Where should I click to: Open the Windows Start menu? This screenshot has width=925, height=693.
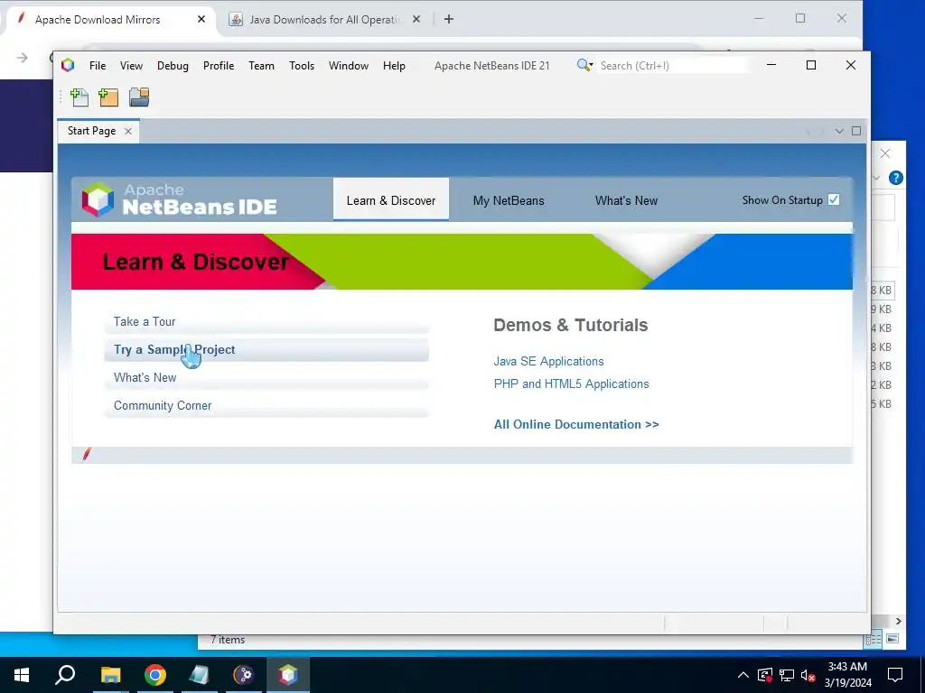pyautogui.click(x=22, y=675)
